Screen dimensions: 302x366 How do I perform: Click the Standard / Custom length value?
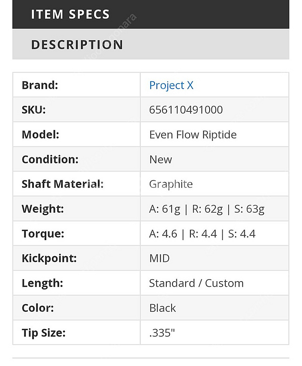[x=197, y=283]
